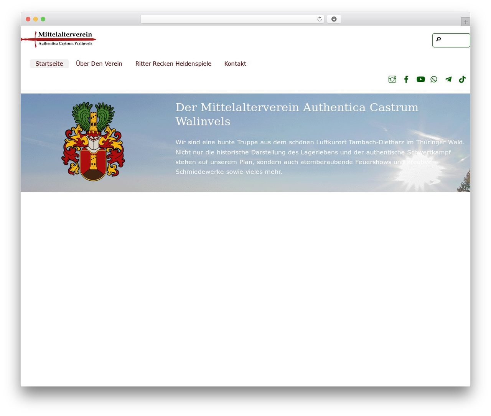Open the Telegram channel icon
491x416 pixels.
[x=448, y=79]
